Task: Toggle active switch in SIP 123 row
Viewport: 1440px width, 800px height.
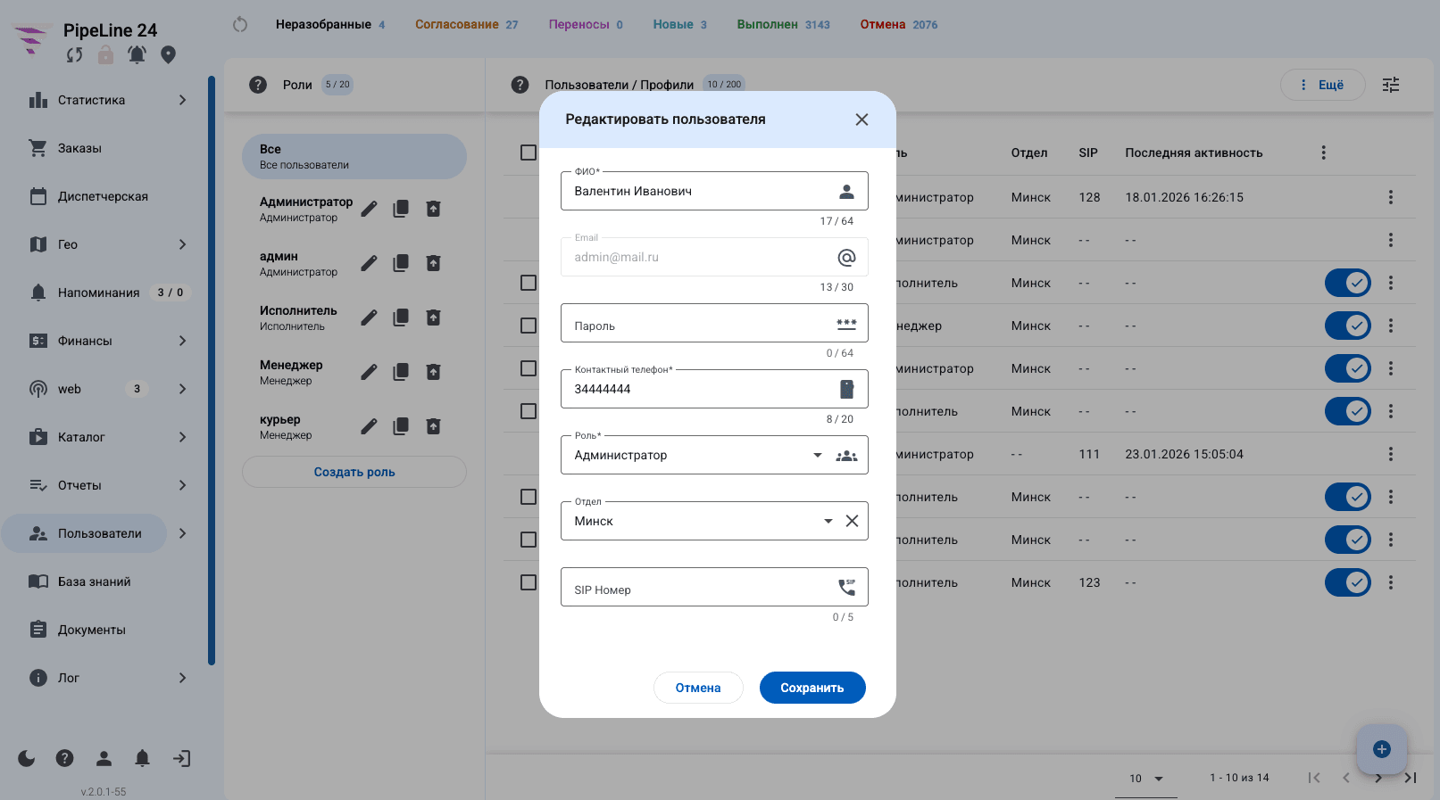Action: tap(1348, 582)
